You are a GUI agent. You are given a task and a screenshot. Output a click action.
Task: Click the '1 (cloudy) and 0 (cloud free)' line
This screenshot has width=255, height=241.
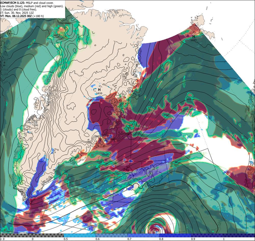click(19, 9)
